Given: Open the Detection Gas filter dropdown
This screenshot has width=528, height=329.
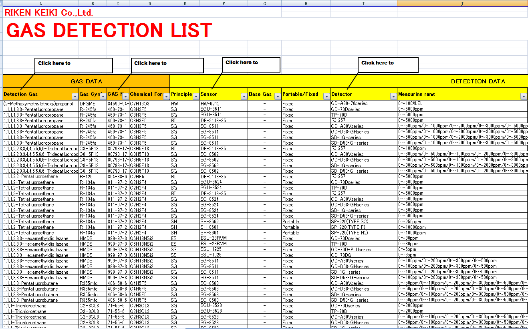Looking at the screenshot, I should 75,96.
